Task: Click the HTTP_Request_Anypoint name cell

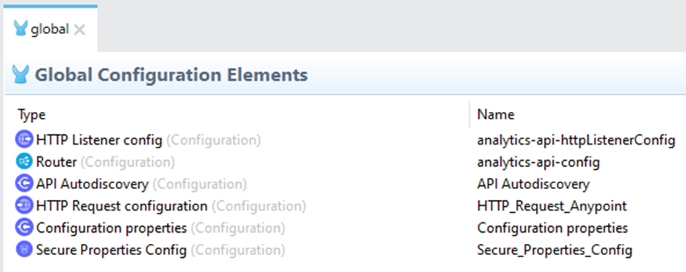Action: pos(552,205)
